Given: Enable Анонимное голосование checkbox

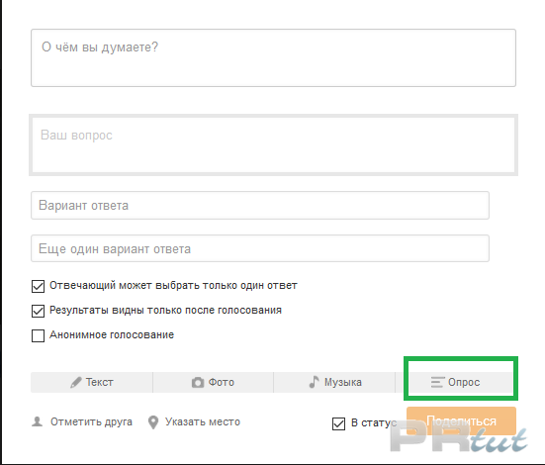Looking at the screenshot, I should coord(38,336).
